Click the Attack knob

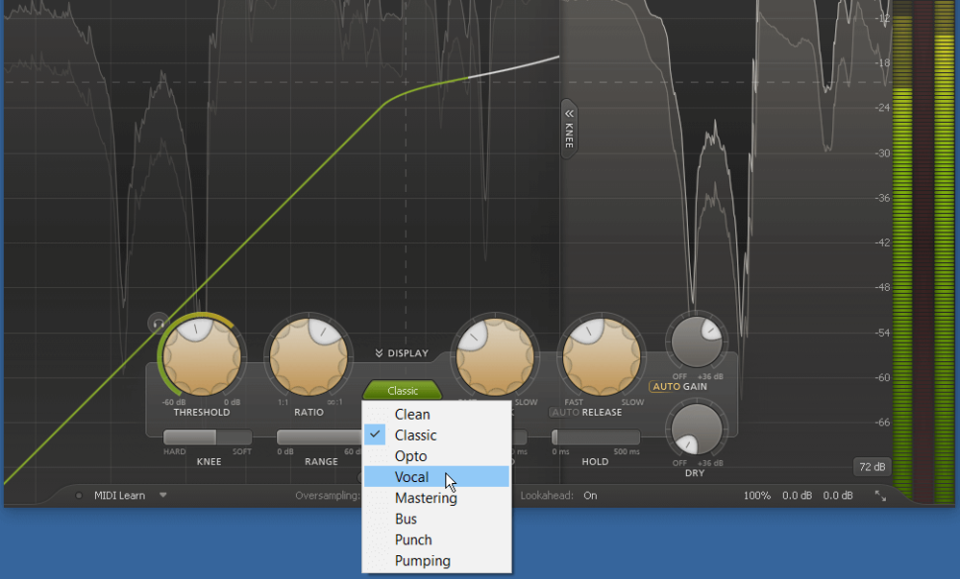click(495, 356)
